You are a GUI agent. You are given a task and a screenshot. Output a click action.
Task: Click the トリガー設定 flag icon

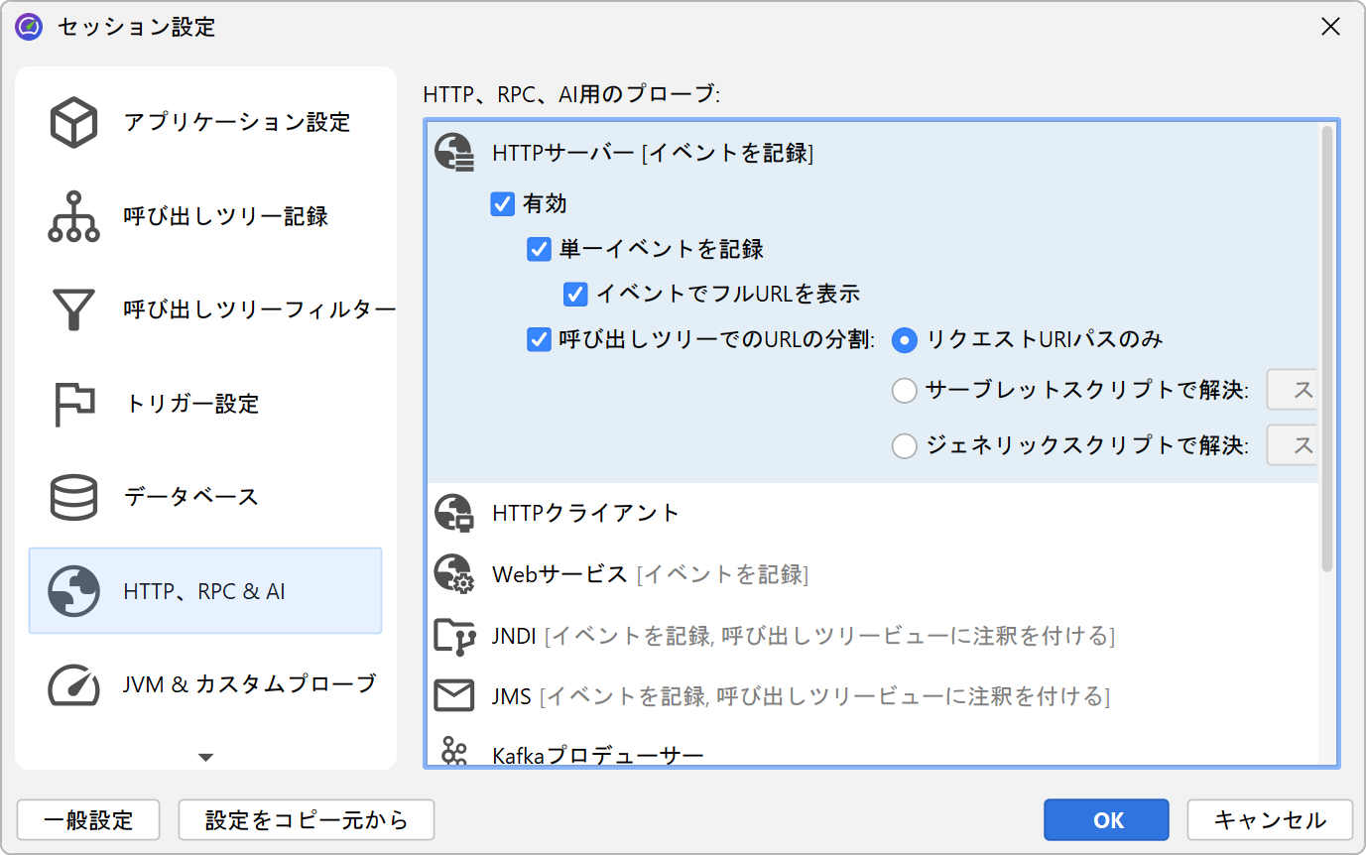73,403
